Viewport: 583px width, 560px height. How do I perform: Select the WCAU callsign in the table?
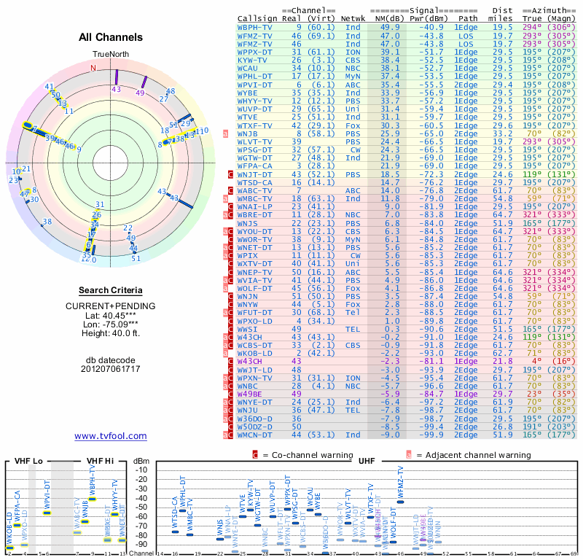247,69
